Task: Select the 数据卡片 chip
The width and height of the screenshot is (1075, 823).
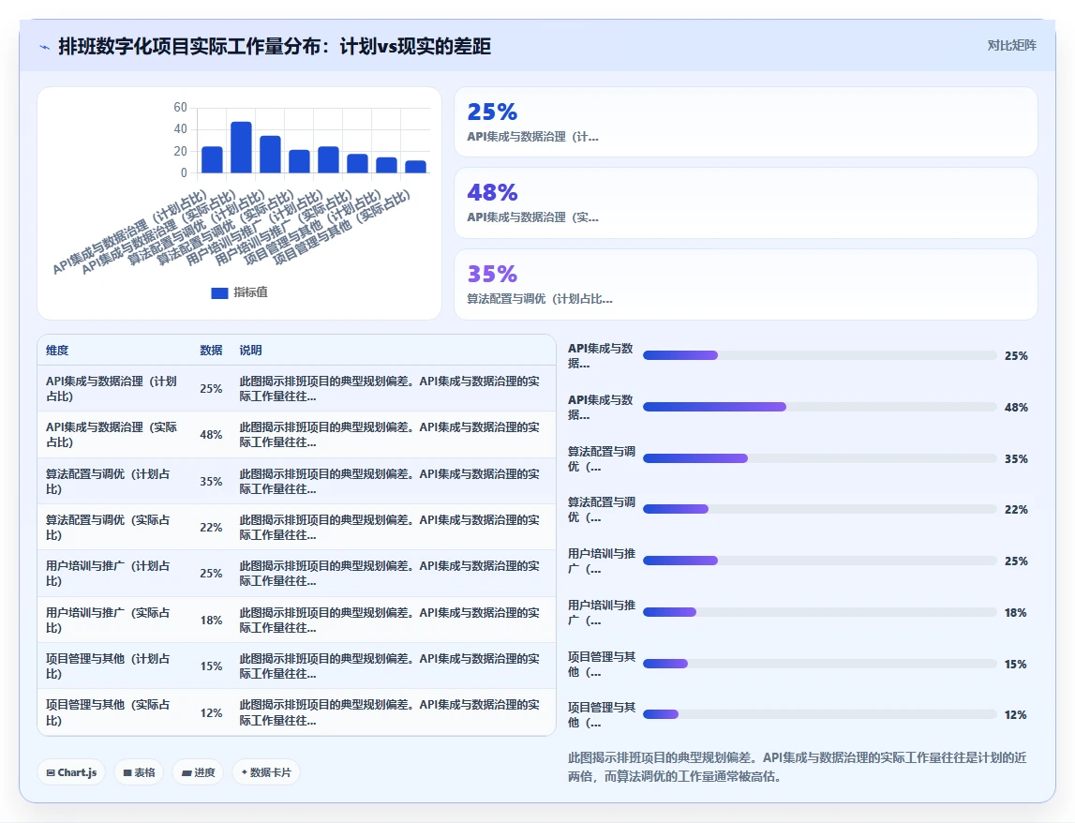Action: click(x=266, y=772)
